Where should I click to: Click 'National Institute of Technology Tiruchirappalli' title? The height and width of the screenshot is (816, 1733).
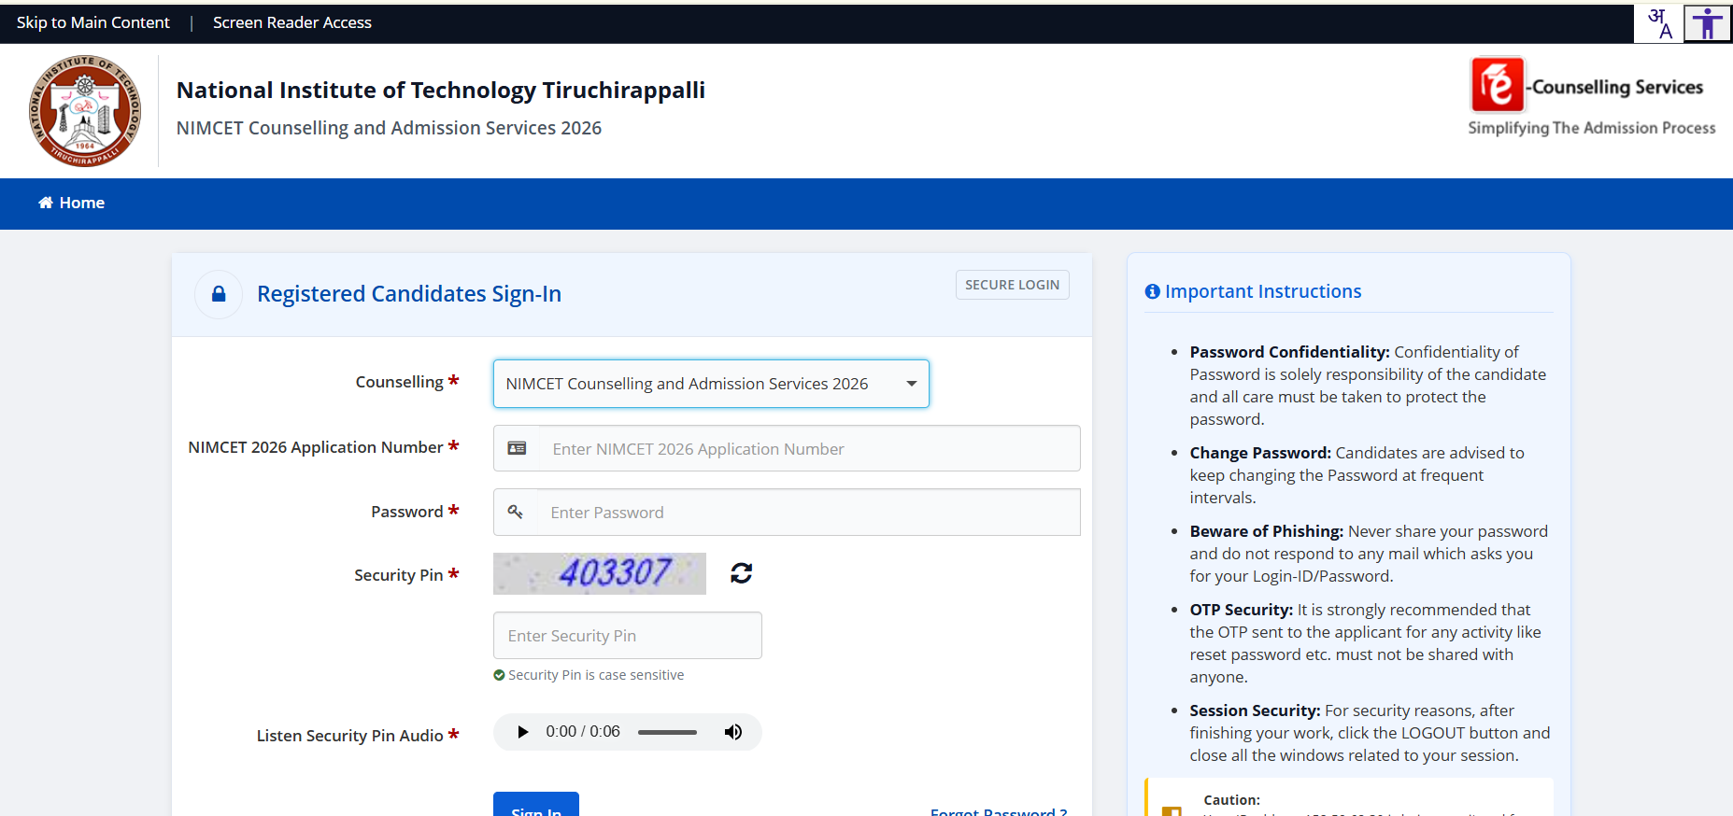(441, 91)
